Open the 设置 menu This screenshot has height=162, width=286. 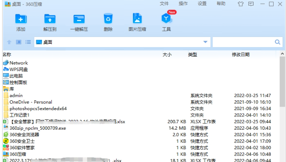point(202,4)
